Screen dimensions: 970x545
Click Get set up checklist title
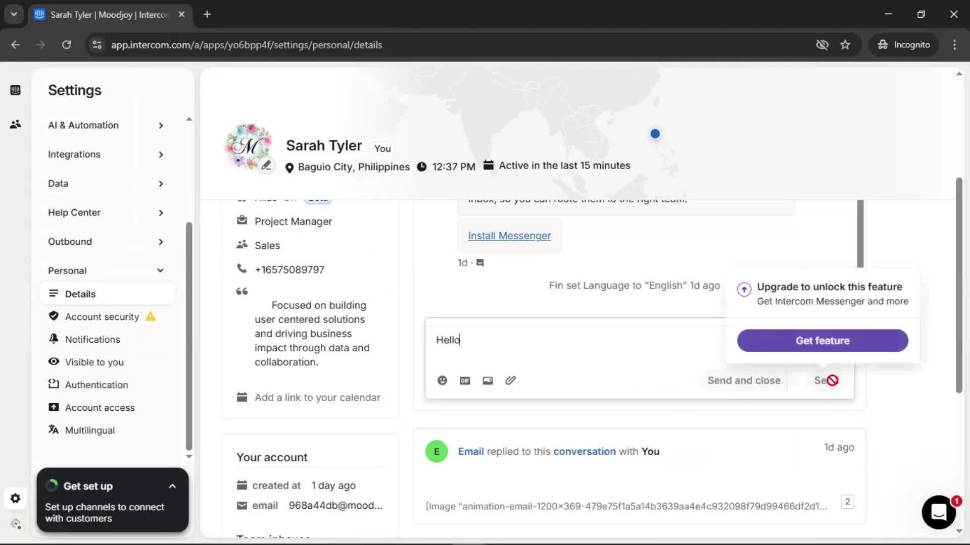[88, 486]
